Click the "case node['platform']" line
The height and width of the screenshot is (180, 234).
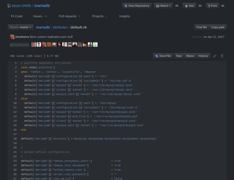(x=38, y=68)
